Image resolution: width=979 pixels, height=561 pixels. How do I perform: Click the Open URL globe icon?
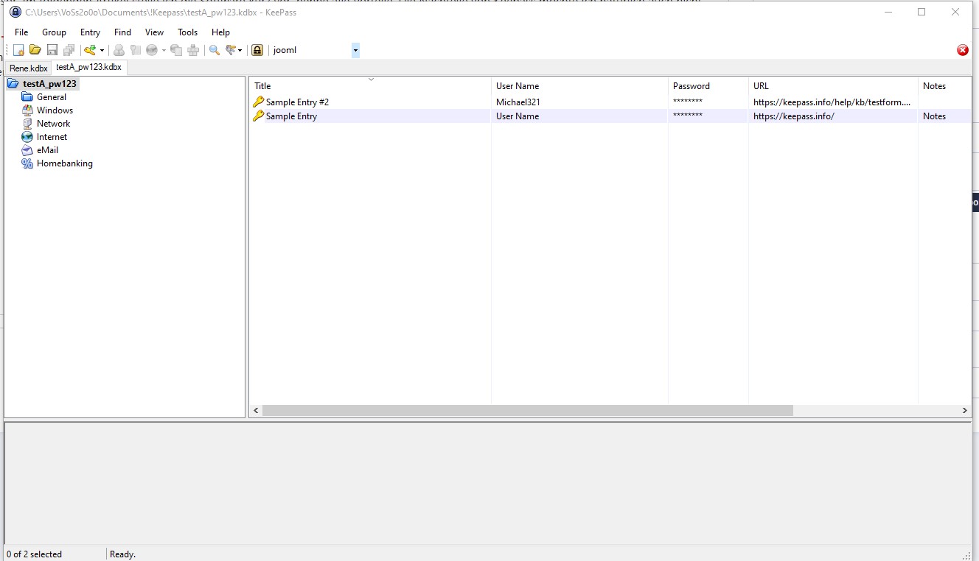pos(152,50)
